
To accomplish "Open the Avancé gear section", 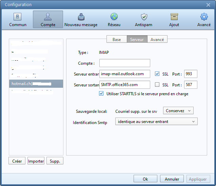I will (x=204, y=20).
